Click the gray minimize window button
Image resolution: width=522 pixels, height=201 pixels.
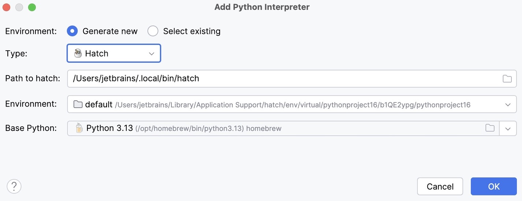point(19,7)
